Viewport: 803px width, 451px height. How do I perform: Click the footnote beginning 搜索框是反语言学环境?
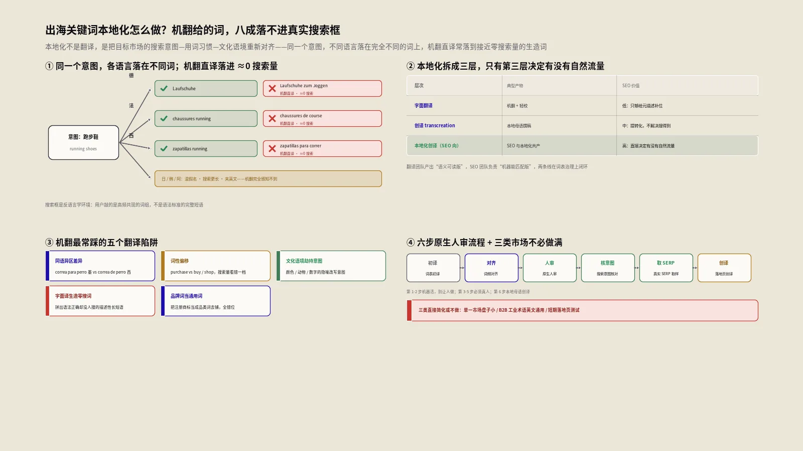pos(124,205)
